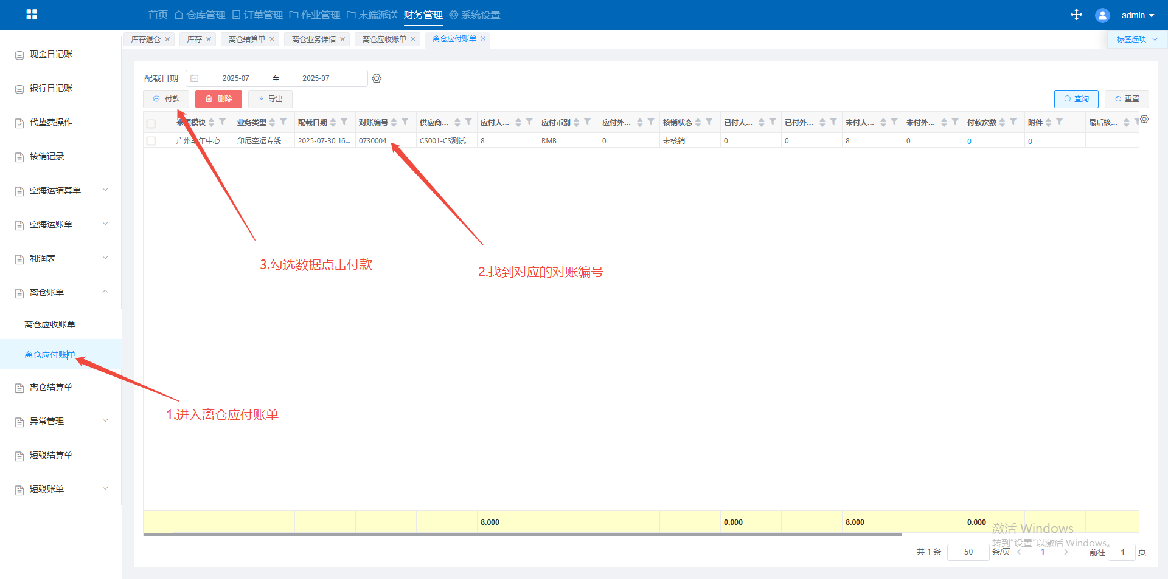Tick the checkbox for row 0730004

pyautogui.click(x=151, y=141)
